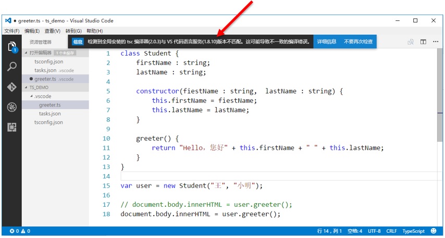Change line ending via CRLF status item

[391, 231]
